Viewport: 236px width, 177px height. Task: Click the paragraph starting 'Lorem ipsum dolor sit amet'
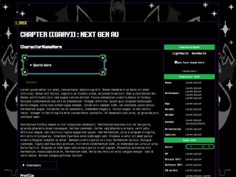click(90, 103)
